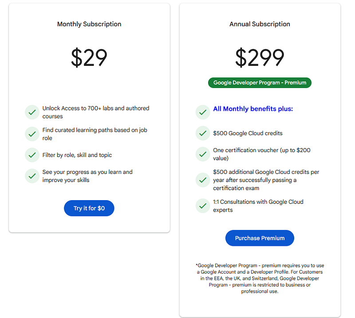Select the Monthly Subscription heading
The image size is (355, 318).
pos(89,24)
